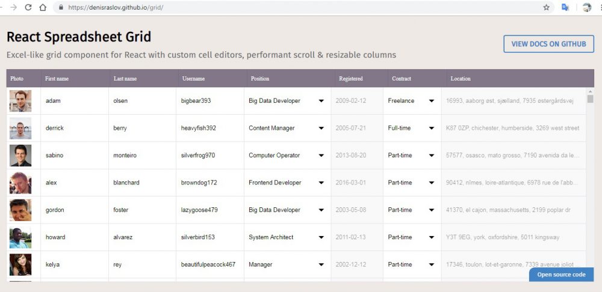Image resolution: width=602 pixels, height=292 pixels.
Task: Click the translate page icon
Action: pyautogui.click(x=565, y=8)
